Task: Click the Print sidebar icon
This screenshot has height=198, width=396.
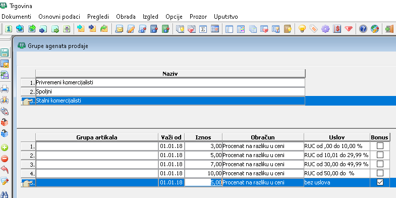Action: [5, 89]
